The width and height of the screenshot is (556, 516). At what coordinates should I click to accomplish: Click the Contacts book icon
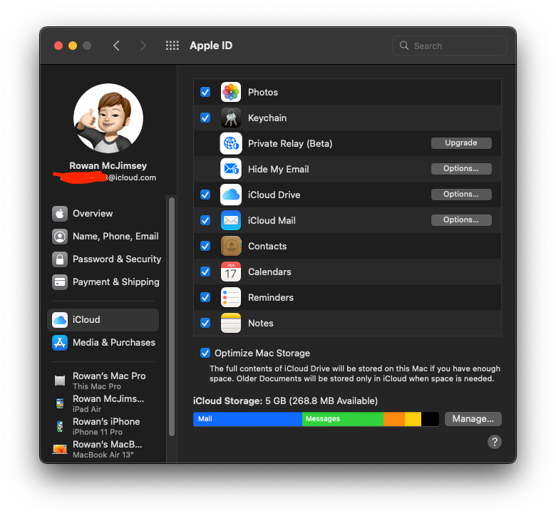(x=230, y=246)
